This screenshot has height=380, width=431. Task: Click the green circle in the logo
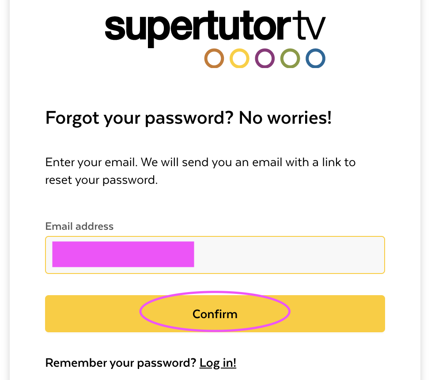pyautogui.click(x=290, y=58)
